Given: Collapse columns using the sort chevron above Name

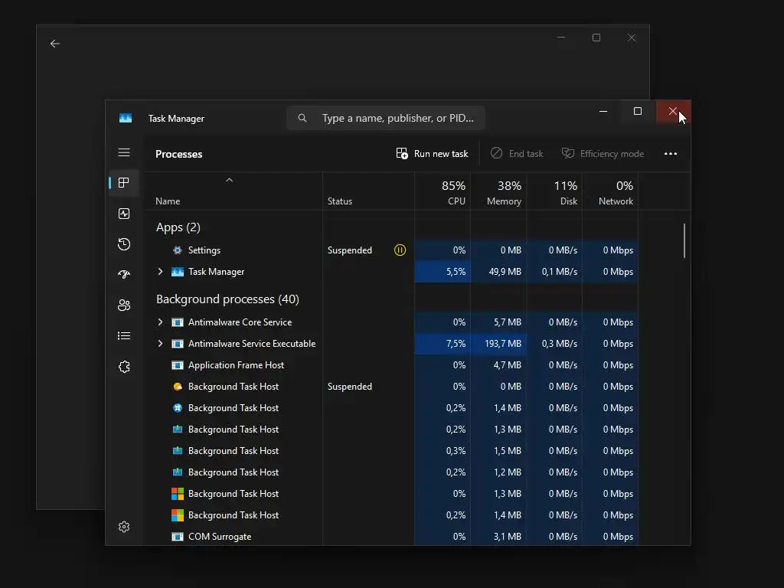Looking at the screenshot, I should pos(229,180).
